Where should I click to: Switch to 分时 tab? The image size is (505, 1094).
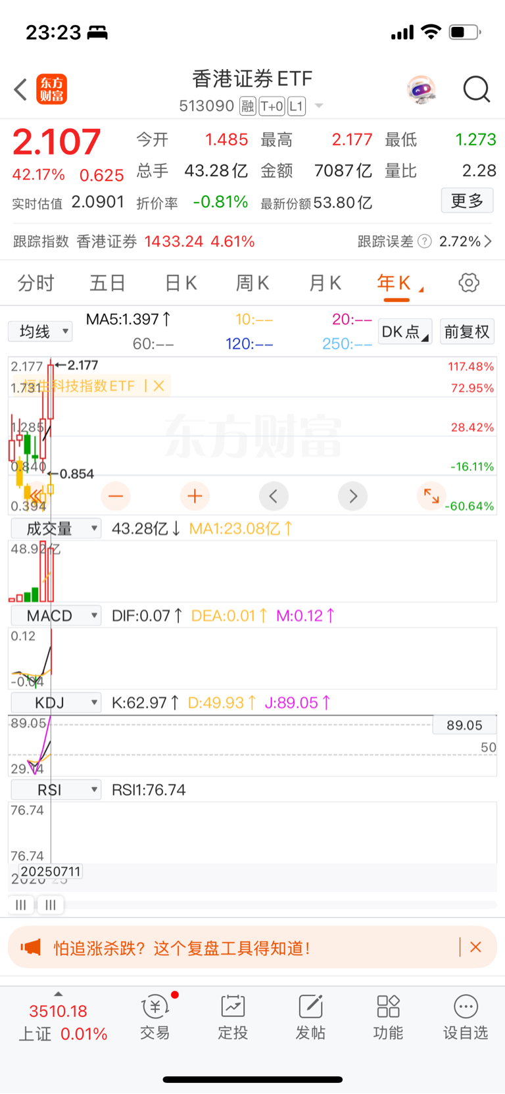[x=36, y=283]
